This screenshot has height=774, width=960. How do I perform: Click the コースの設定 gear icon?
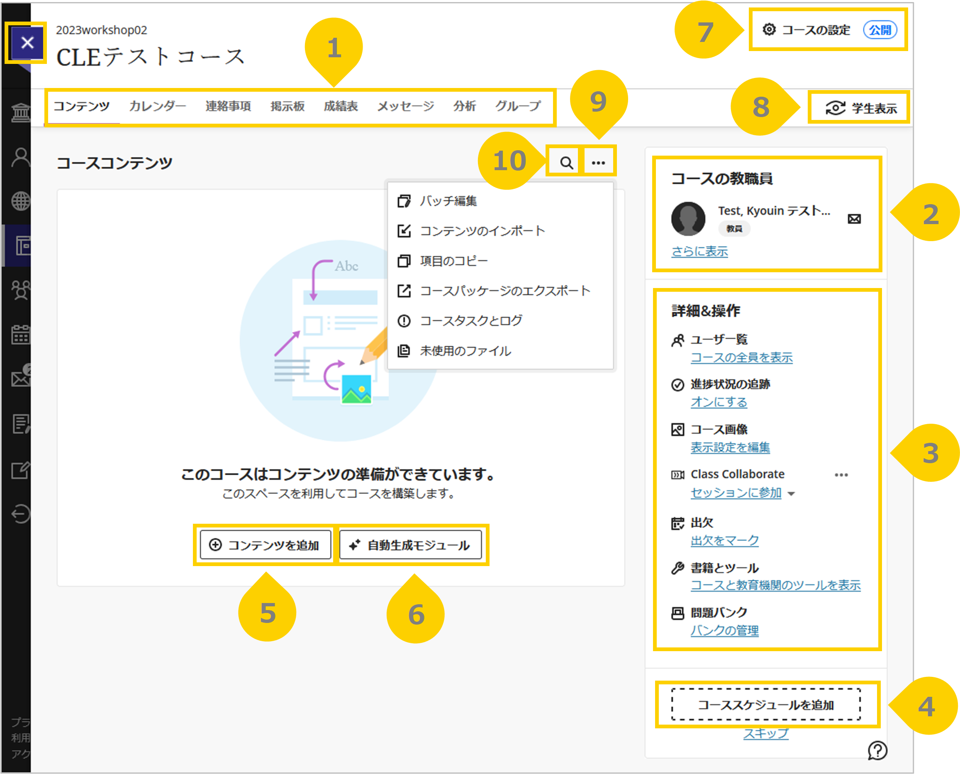pos(769,29)
